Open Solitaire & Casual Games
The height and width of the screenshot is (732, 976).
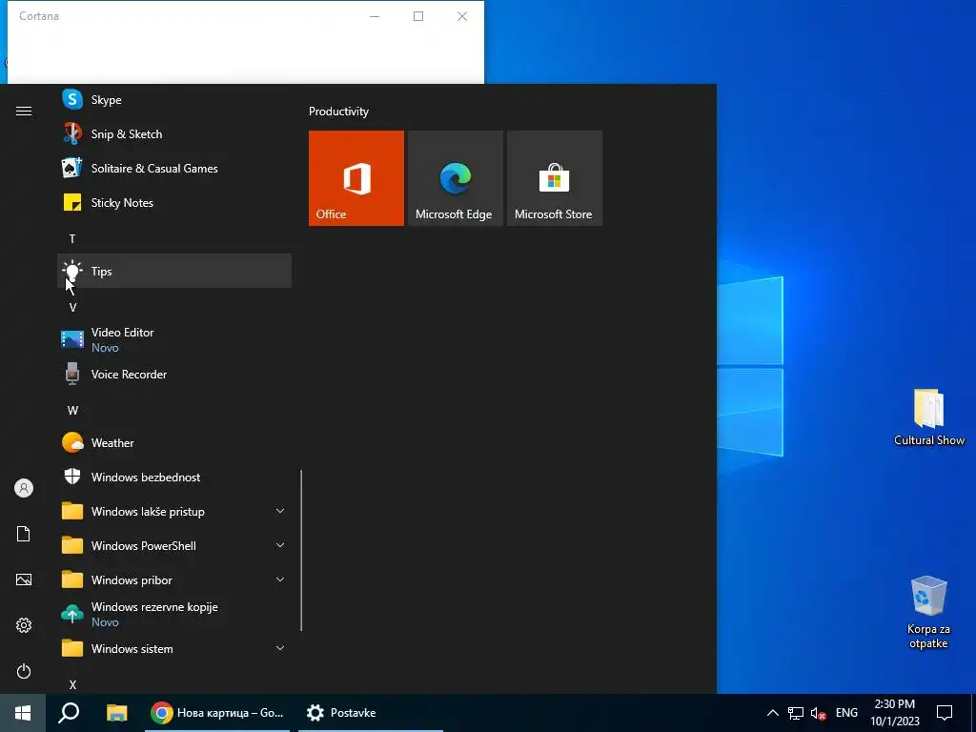173,168
